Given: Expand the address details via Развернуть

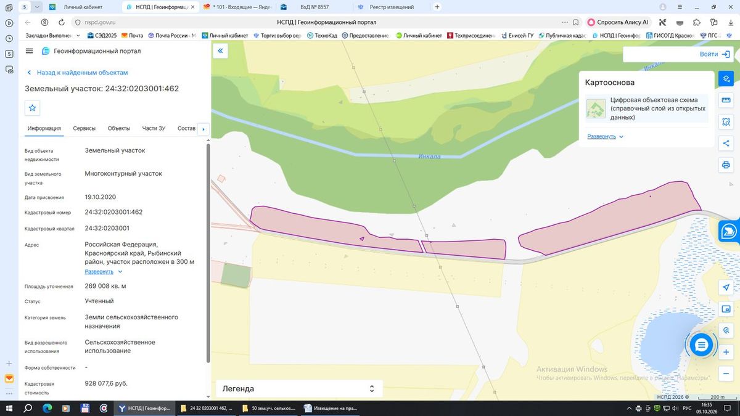Looking at the screenshot, I should pyautogui.click(x=104, y=271).
